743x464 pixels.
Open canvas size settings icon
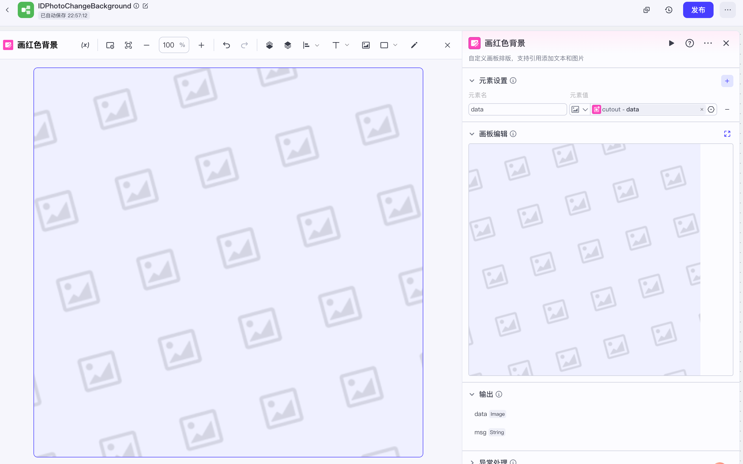tap(110, 45)
